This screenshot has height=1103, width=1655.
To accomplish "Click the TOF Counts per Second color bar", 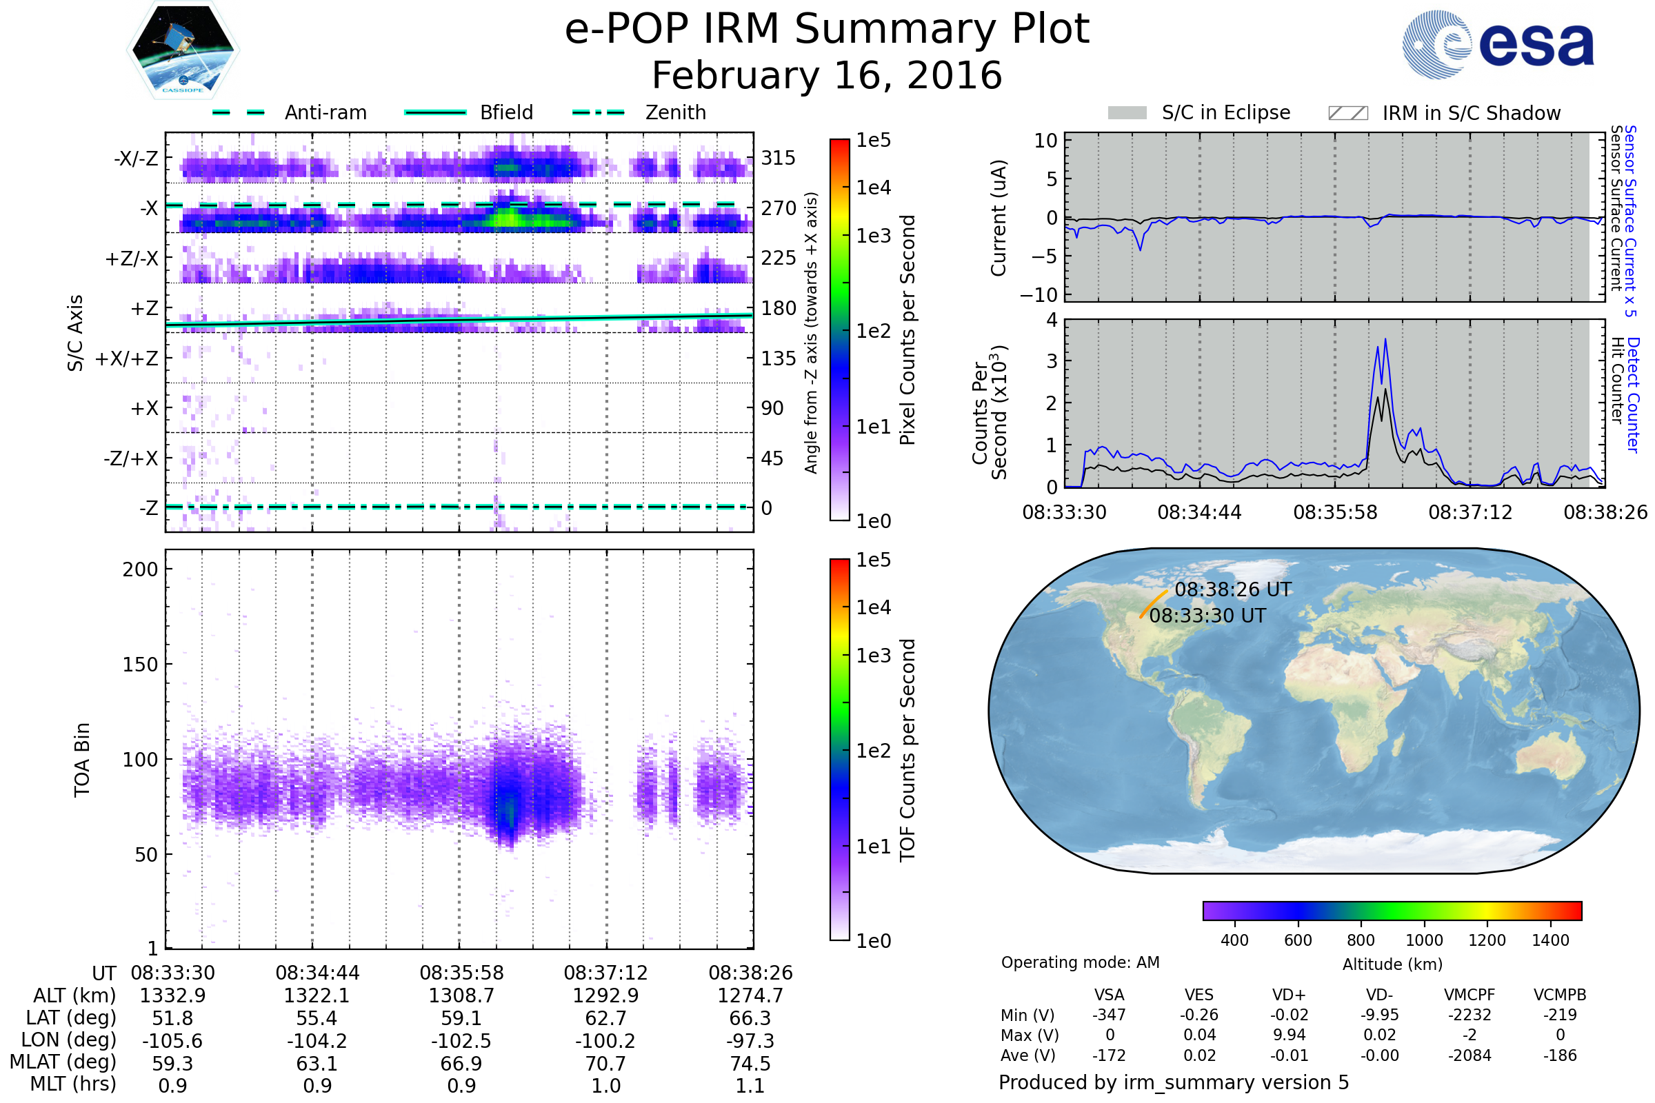I will pos(839,749).
